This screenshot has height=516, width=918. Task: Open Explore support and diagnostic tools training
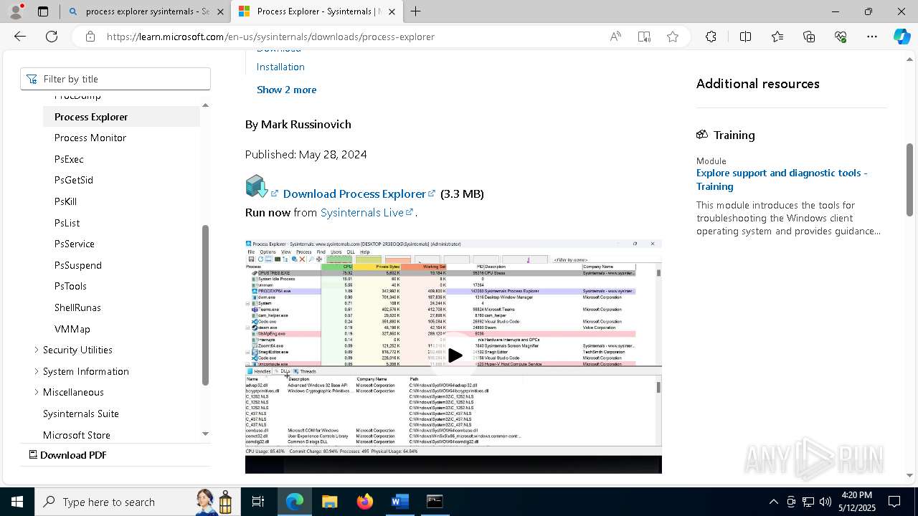pos(782,179)
